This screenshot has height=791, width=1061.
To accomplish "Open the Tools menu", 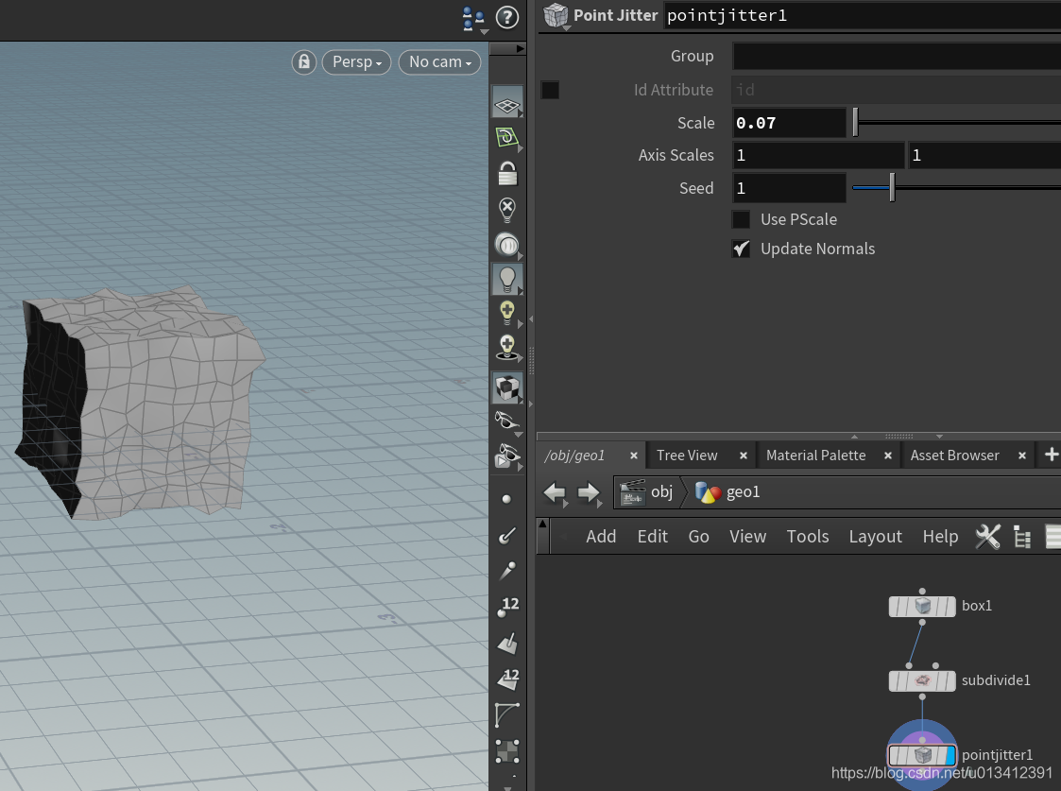I will pyautogui.click(x=807, y=537).
